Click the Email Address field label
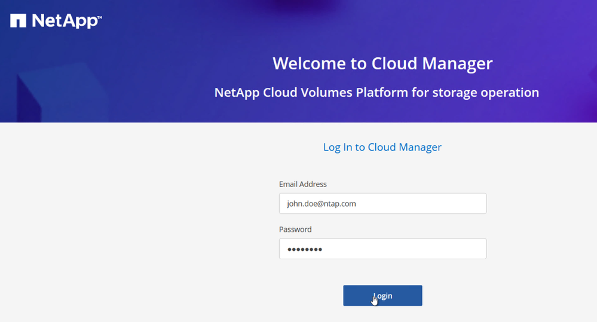597x322 pixels. (303, 184)
